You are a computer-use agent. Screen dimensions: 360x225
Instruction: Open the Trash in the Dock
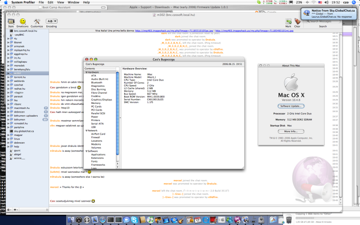289,219
